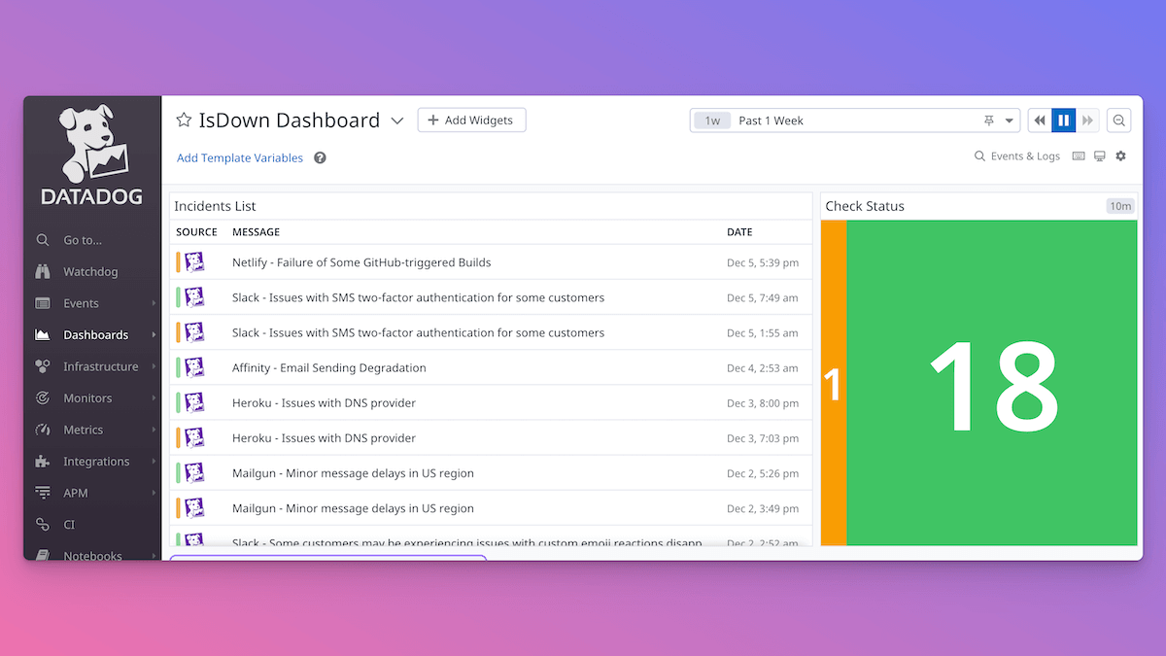Open help for template variables
Screen dimensions: 1166x656
320,158
